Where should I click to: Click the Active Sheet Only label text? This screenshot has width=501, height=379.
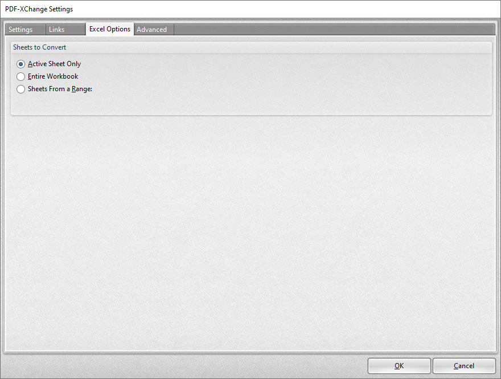(x=54, y=64)
